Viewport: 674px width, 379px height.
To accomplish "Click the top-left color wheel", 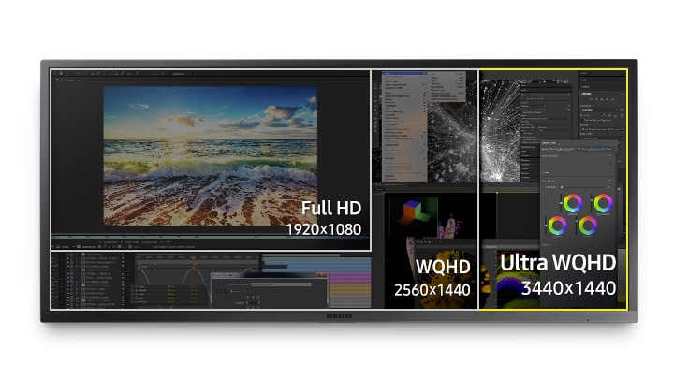I will tap(573, 203).
